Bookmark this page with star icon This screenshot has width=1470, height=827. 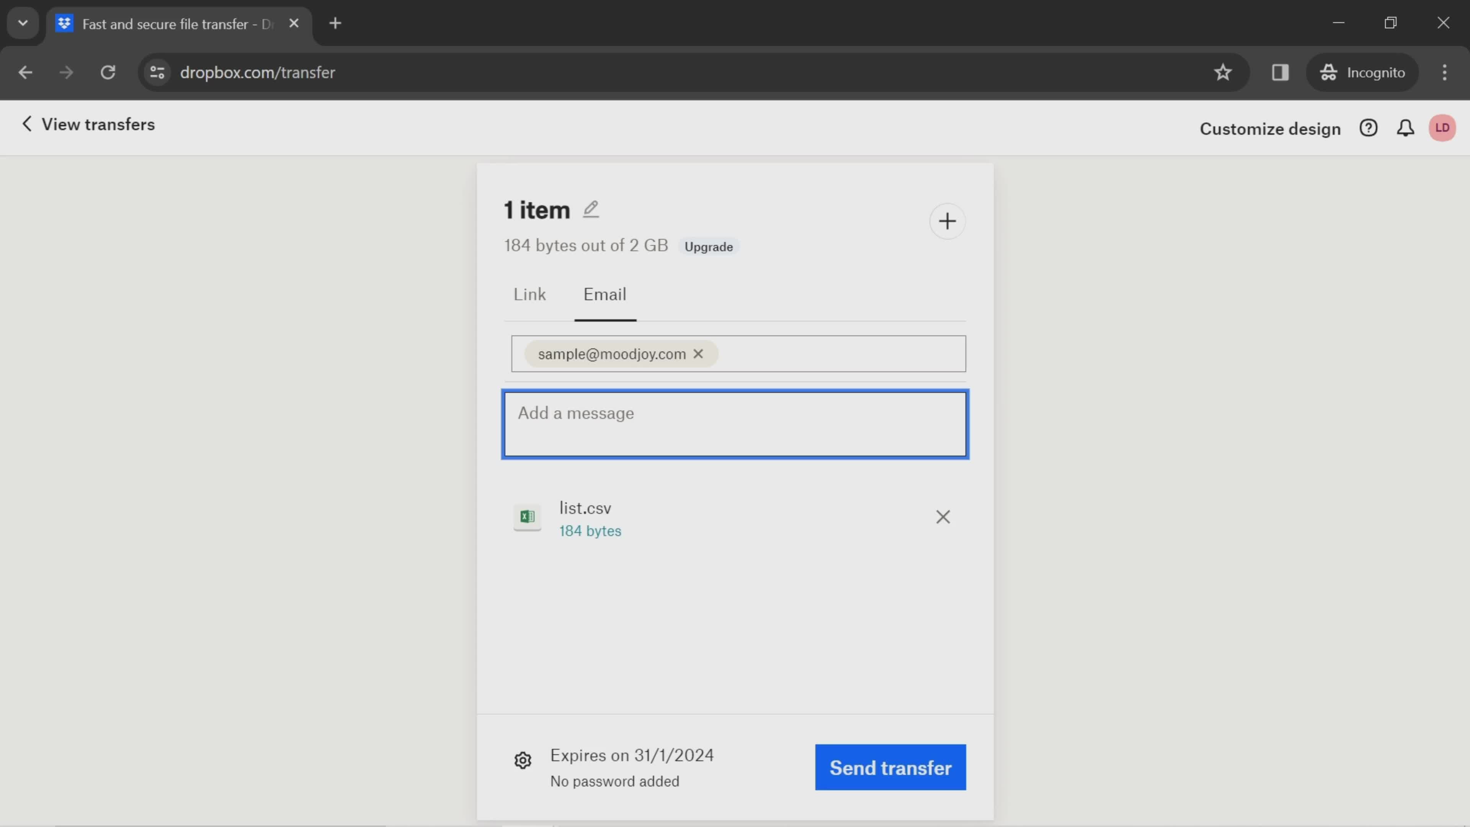pos(1223,72)
